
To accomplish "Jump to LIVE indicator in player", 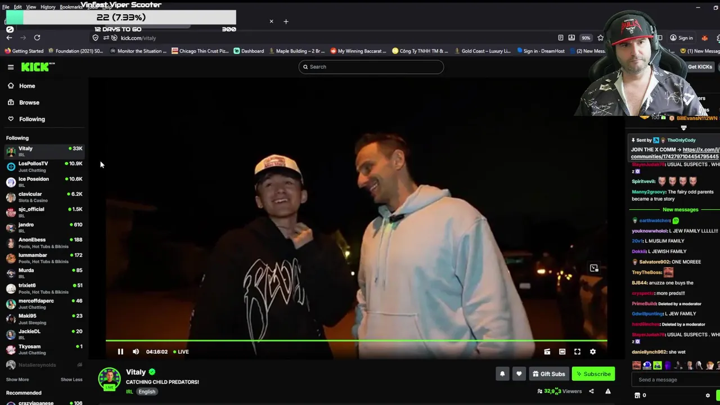I will (181, 352).
